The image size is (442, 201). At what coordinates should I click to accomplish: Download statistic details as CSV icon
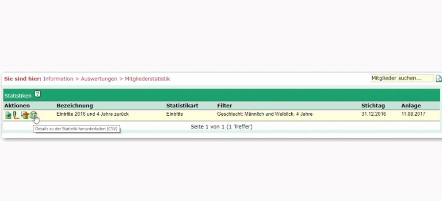pos(34,115)
